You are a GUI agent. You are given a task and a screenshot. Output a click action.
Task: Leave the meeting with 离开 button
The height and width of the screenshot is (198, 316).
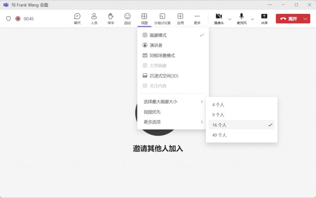tap(288, 19)
